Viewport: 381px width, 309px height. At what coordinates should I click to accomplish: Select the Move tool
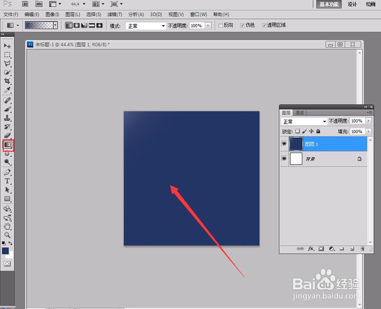click(7, 46)
